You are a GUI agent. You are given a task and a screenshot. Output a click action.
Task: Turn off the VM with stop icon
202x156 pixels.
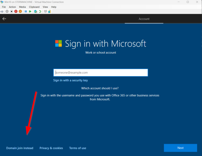pyautogui.click(x=11, y=11)
